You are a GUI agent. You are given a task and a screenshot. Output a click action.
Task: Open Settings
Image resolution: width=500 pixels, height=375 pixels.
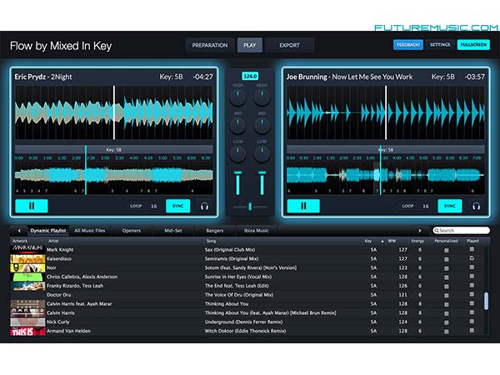pyautogui.click(x=440, y=45)
